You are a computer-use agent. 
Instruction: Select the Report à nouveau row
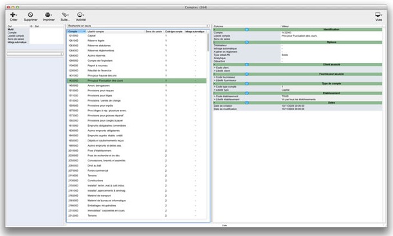click(x=137, y=66)
